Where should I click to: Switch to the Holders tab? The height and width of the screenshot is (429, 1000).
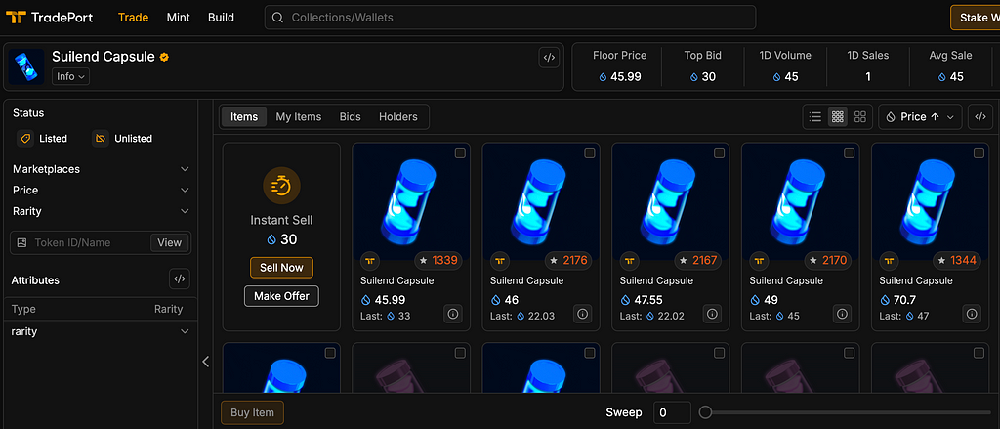click(x=398, y=117)
